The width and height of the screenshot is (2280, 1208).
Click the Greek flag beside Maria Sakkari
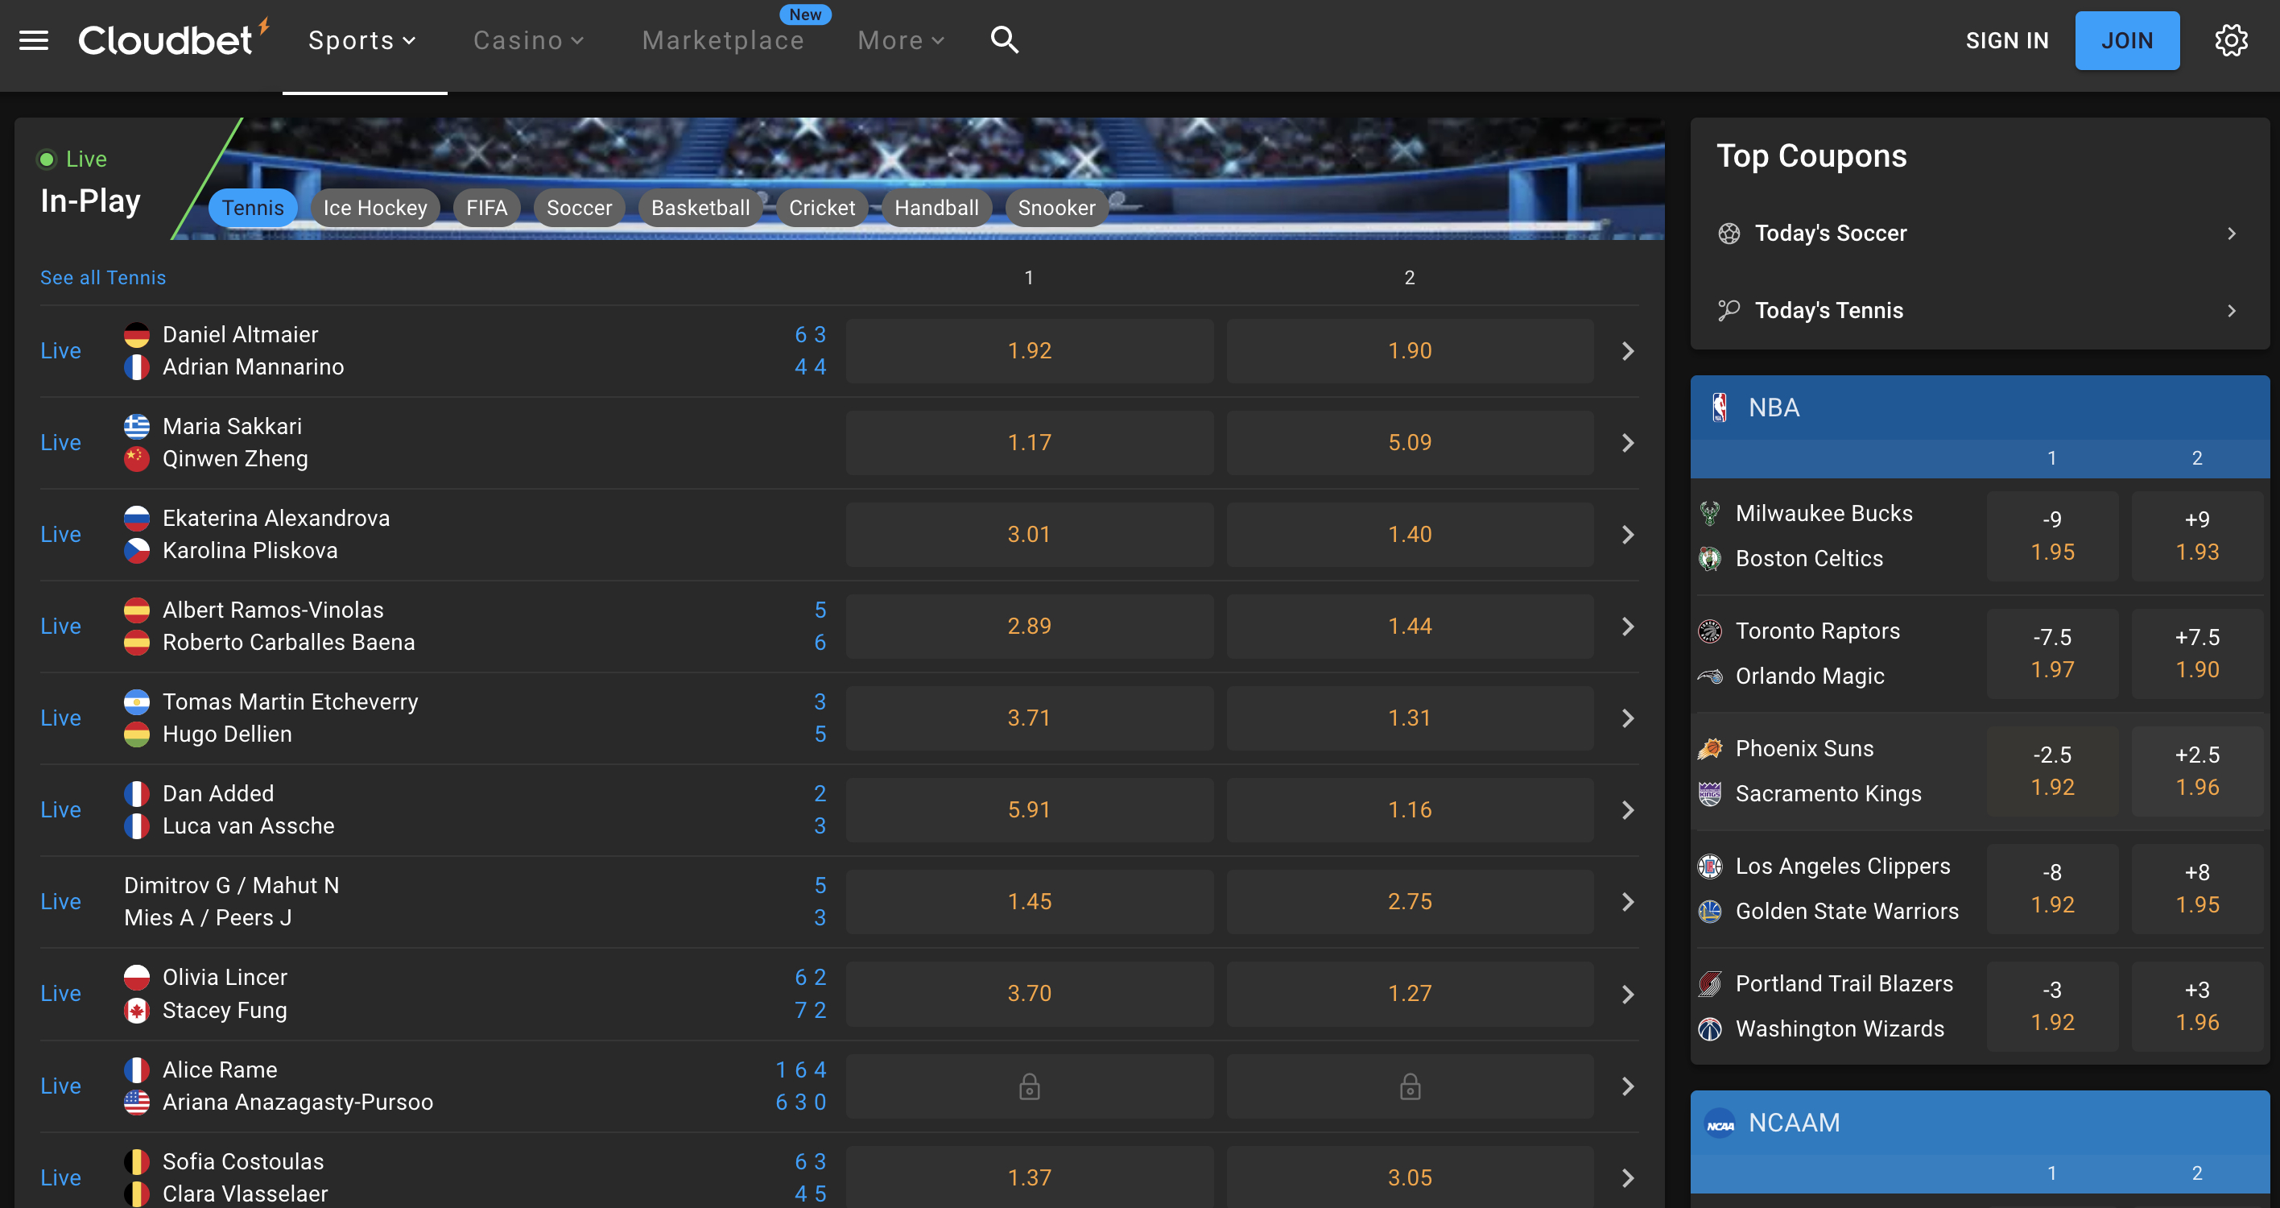click(x=136, y=427)
